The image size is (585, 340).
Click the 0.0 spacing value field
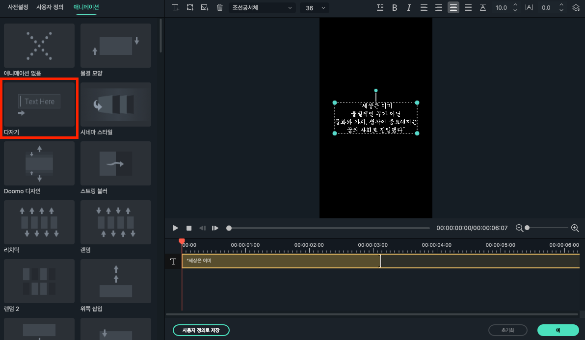546,7
